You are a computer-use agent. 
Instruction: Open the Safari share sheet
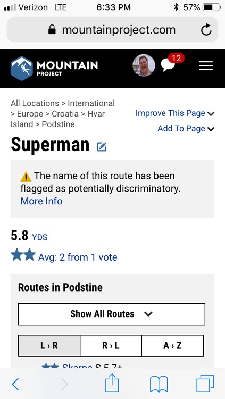coord(112,383)
